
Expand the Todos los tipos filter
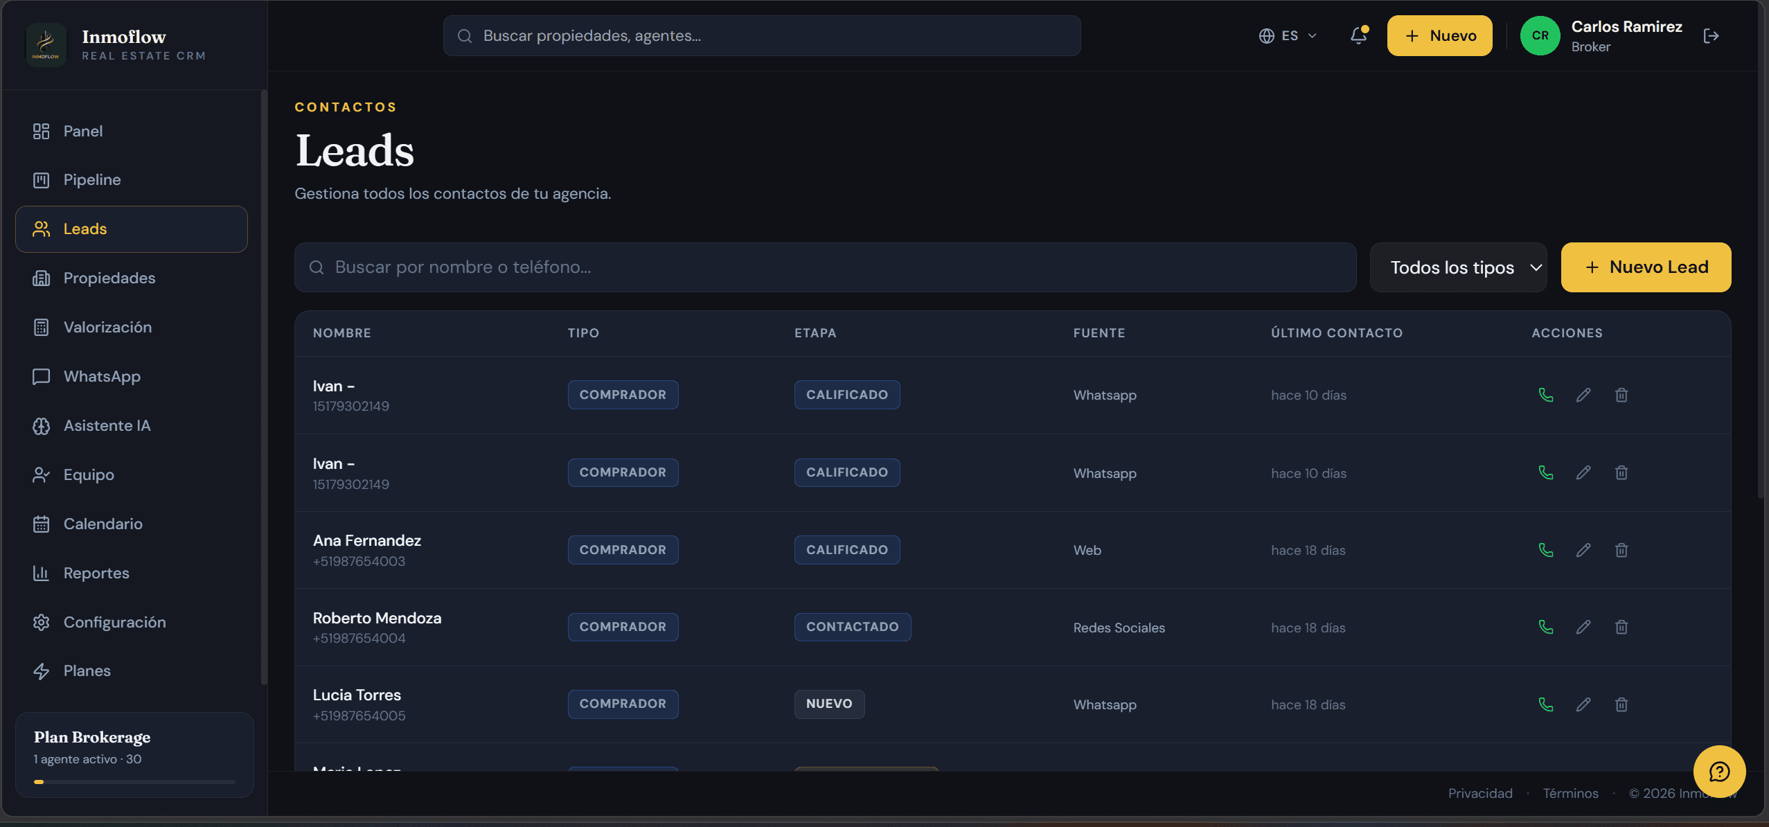[1459, 267]
